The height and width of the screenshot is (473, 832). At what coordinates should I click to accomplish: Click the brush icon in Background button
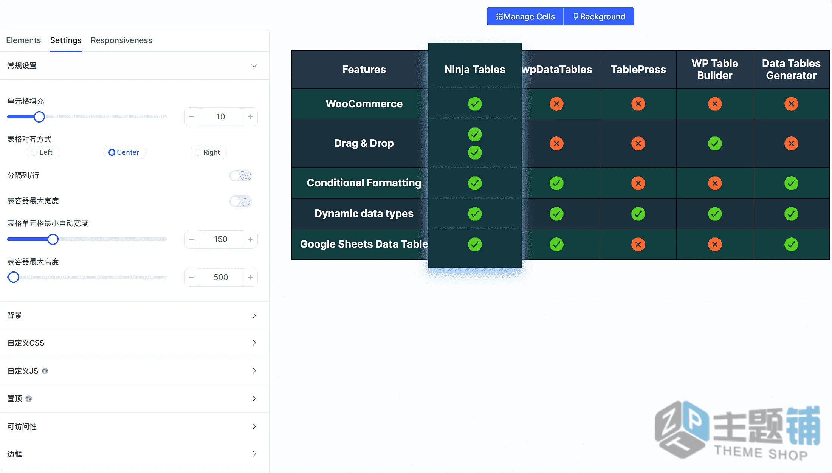(x=576, y=17)
